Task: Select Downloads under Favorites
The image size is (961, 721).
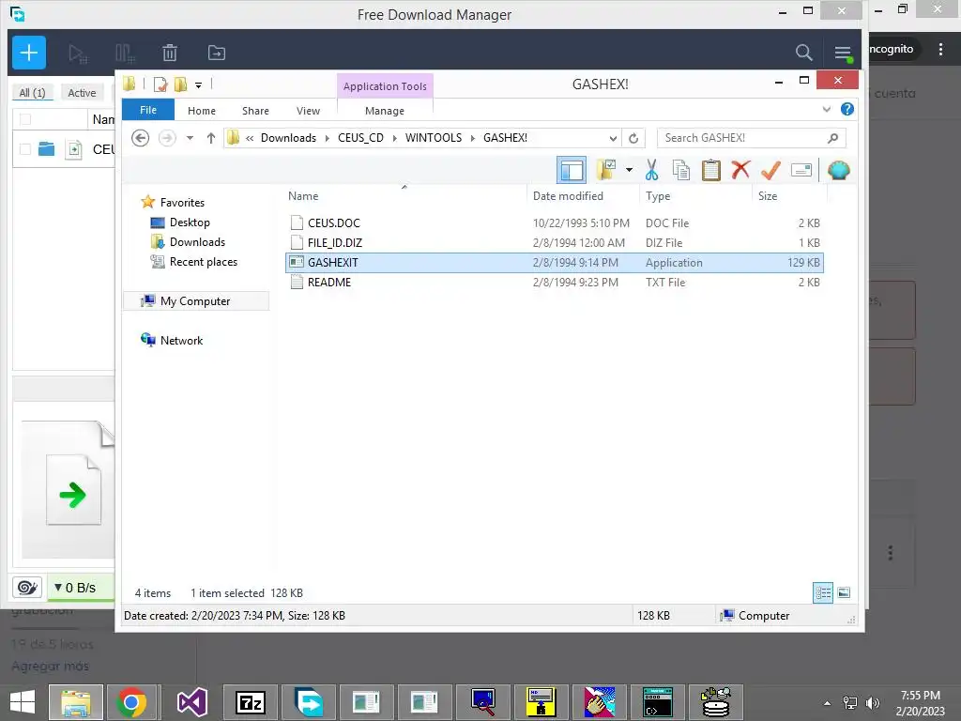Action: (197, 242)
